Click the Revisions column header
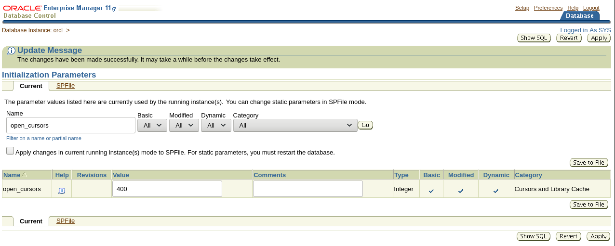Screen dimensions: 615x246 click(92, 175)
